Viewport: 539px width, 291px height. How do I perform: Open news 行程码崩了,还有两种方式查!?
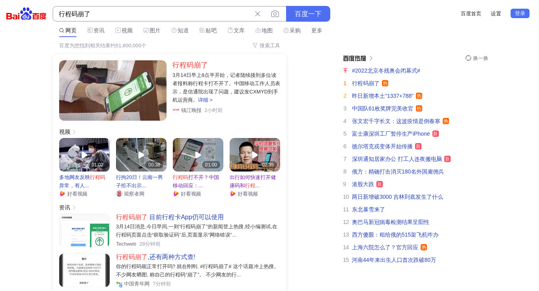(x=155, y=257)
